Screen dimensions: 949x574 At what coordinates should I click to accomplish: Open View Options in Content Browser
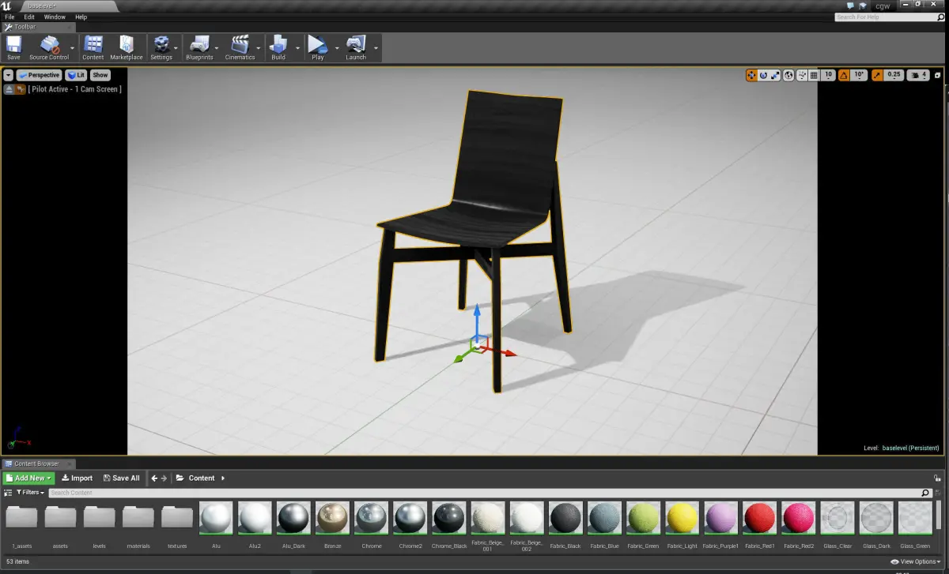click(917, 561)
